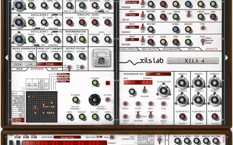Open the sequencer -Init- preset dropdown
233x145 pixels.
click(158, 74)
